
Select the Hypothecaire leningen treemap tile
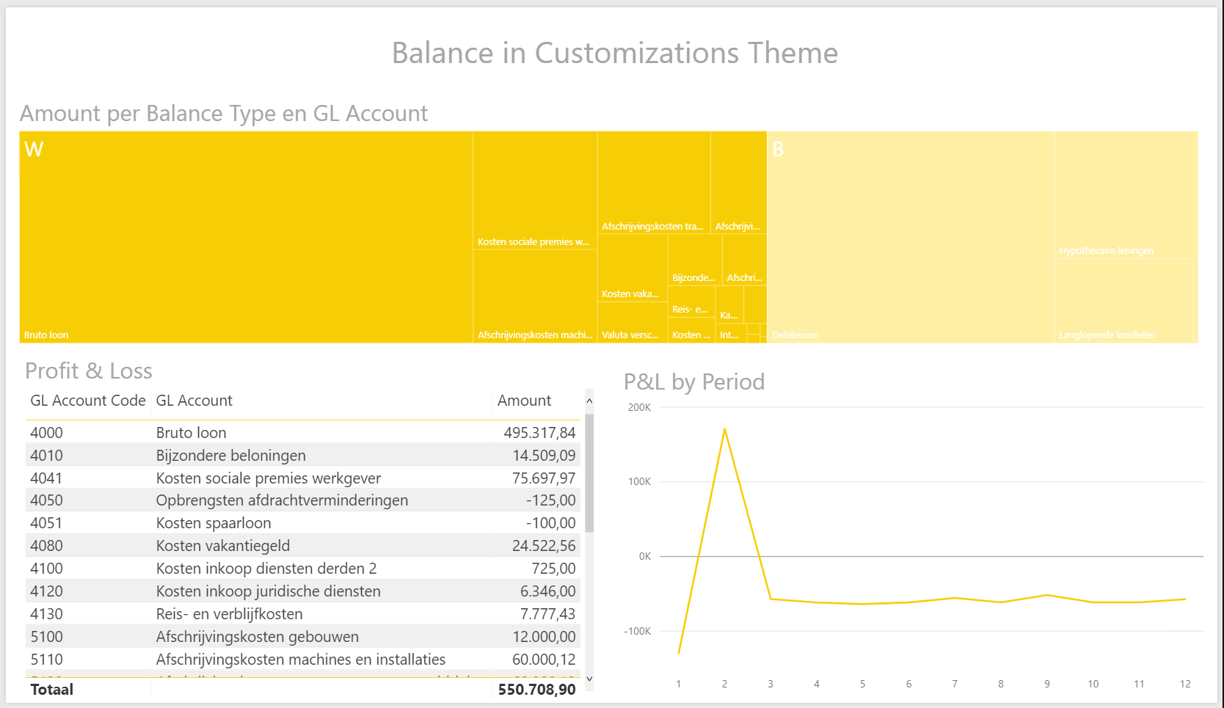[x=1126, y=195]
